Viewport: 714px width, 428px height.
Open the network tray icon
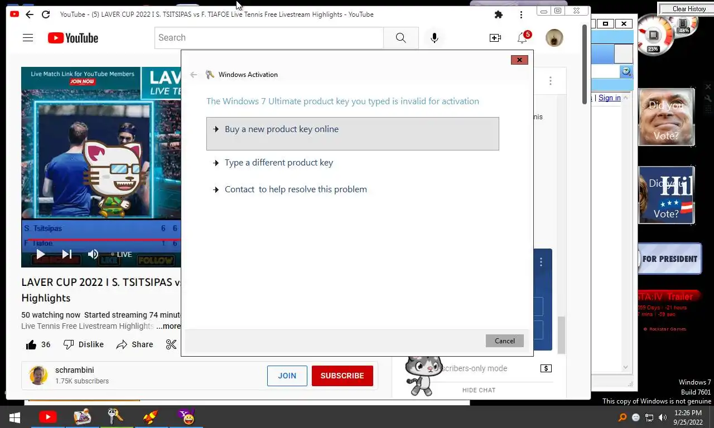click(x=649, y=417)
